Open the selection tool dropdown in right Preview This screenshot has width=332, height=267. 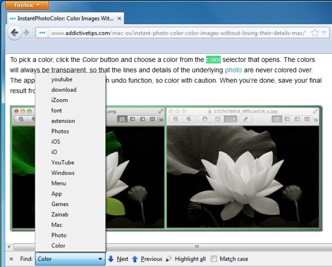click(x=230, y=119)
